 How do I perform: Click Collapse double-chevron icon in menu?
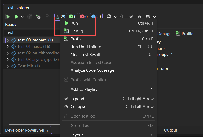(66, 107)
